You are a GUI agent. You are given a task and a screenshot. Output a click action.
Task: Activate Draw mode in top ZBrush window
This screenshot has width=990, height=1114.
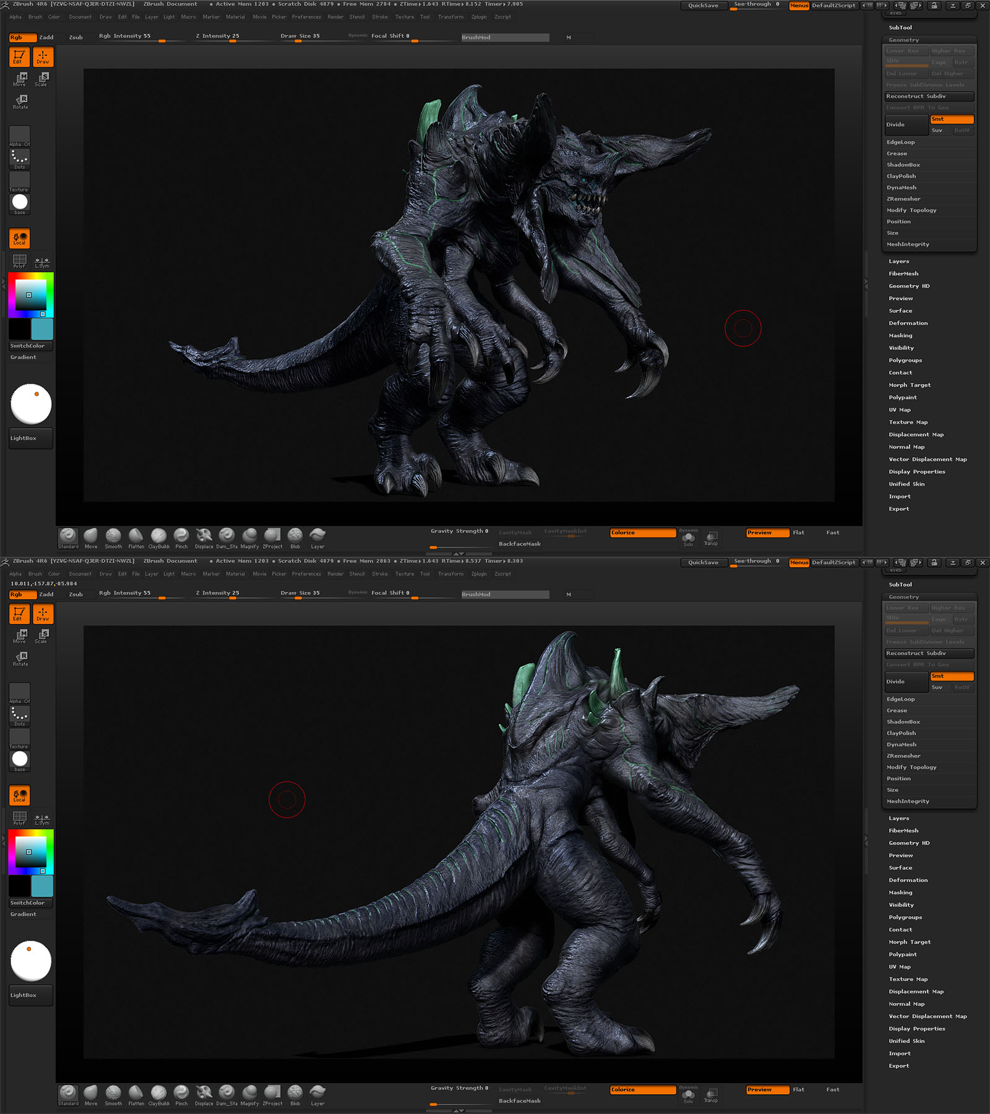(x=43, y=57)
